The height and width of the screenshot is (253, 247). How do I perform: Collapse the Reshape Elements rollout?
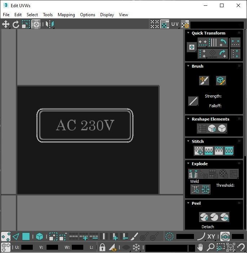tap(188, 119)
